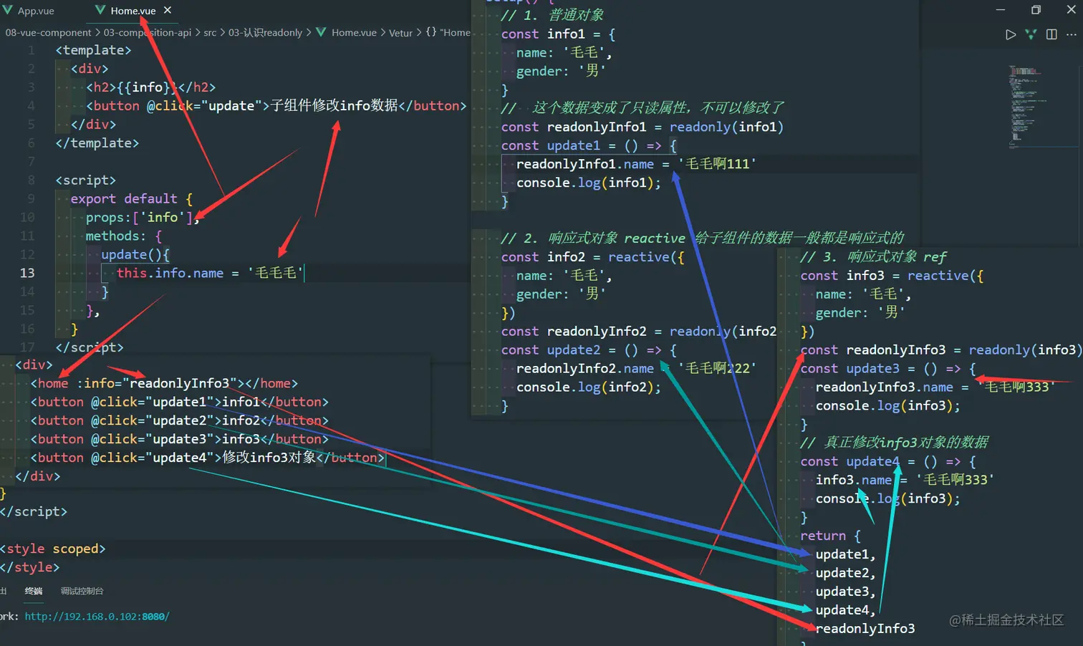Screen dimensions: 1083x646
Task: Open the Vetur breadcrumb segment
Action: tap(400, 33)
